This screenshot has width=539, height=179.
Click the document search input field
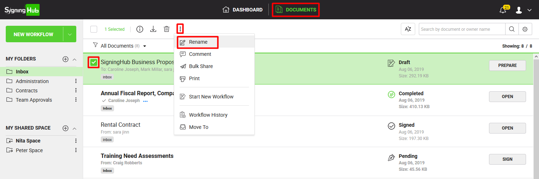462,29
